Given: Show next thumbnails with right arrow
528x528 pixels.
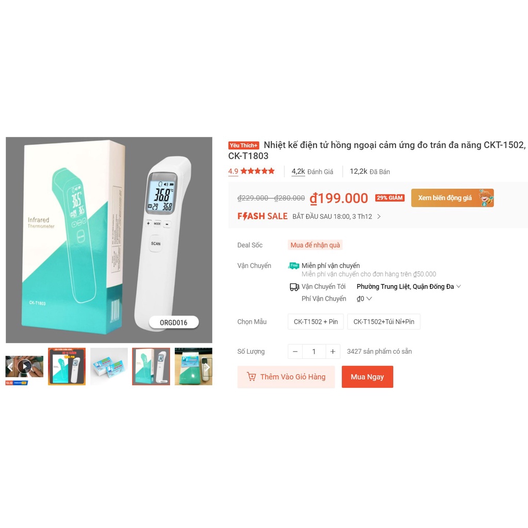Looking at the screenshot, I should pos(207,367).
